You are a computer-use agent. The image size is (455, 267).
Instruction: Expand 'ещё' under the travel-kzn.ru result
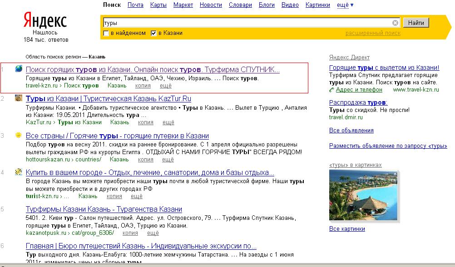pyautogui.click(x=166, y=85)
